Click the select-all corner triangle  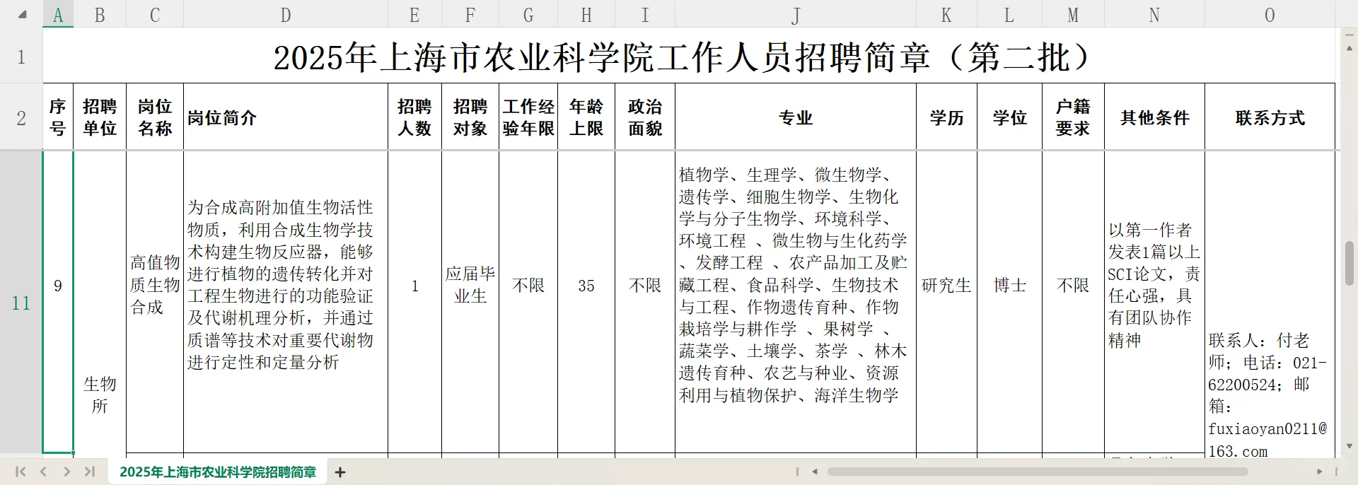click(x=22, y=14)
